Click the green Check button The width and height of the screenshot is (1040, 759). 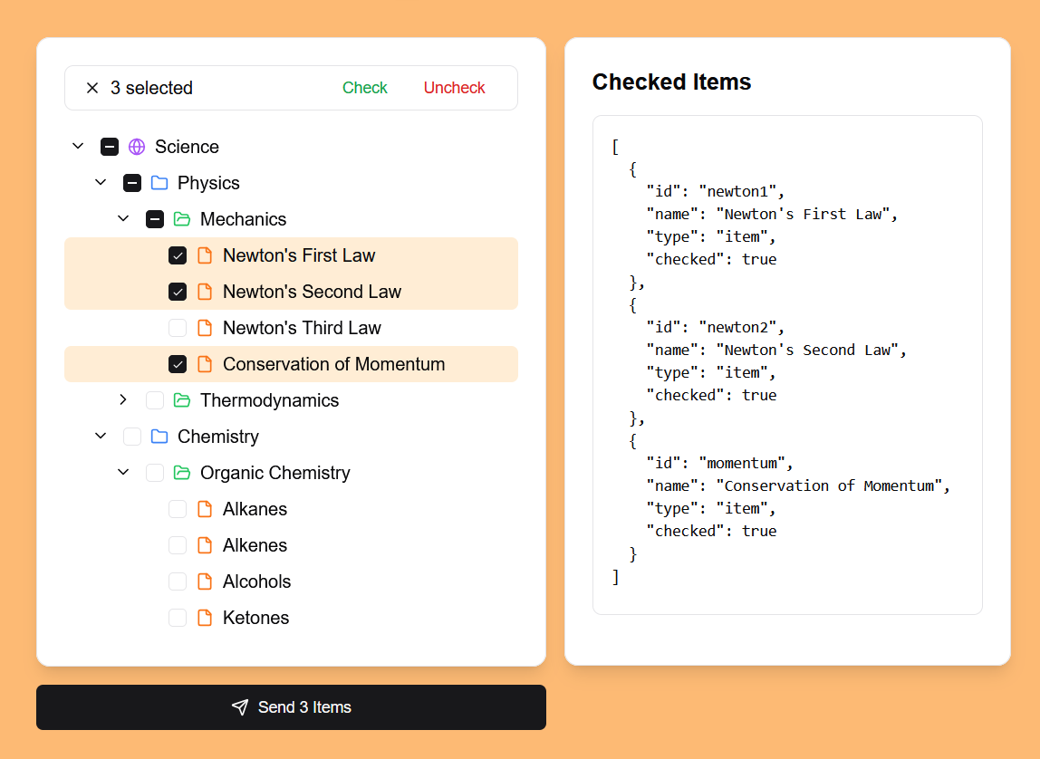365,88
